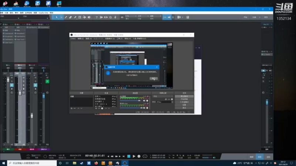Open the timebase dropdown next to 1/16
The height and width of the screenshot is (166, 296).
(143, 16)
